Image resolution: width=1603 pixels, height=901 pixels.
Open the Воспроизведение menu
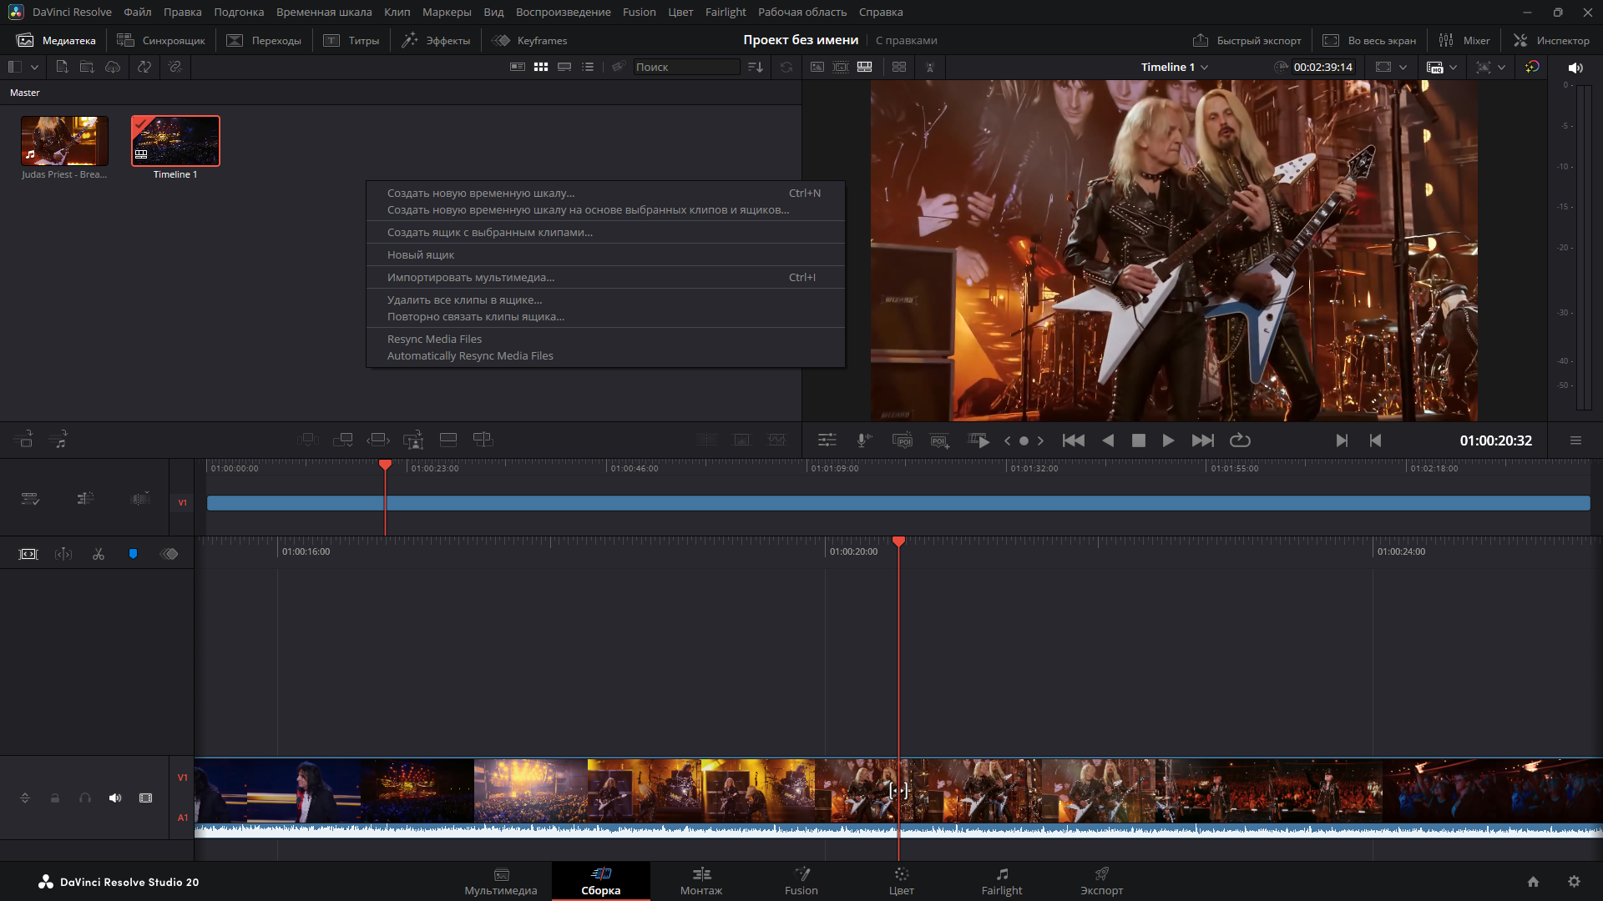pos(563,12)
